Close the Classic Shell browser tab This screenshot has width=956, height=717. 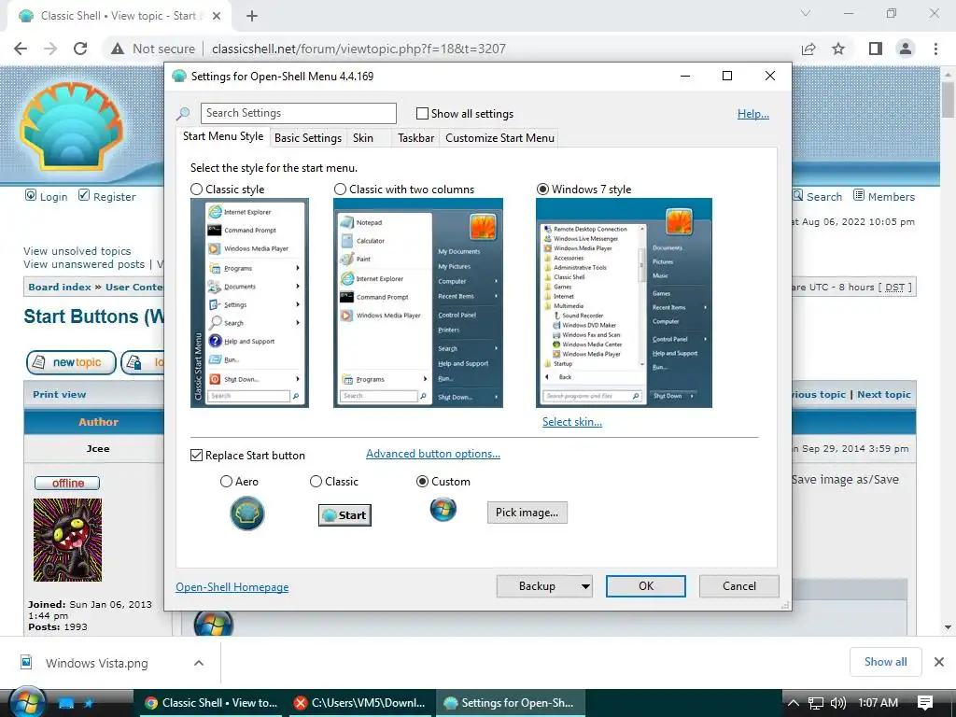pos(217,17)
